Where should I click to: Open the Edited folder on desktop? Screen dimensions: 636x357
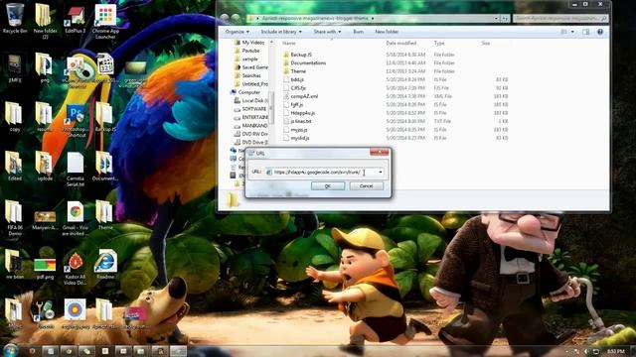[x=15, y=166]
